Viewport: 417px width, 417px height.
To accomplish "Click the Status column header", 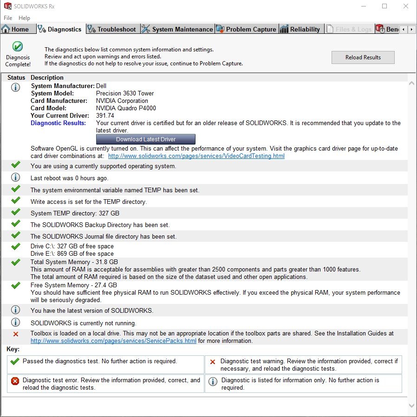I will 16,77.
